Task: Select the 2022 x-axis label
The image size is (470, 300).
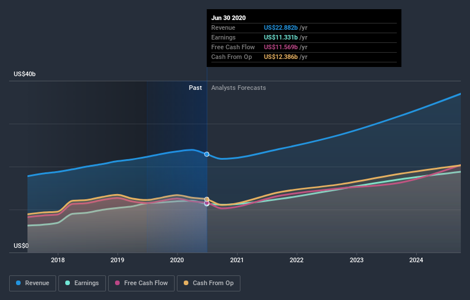Action: [x=297, y=260]
